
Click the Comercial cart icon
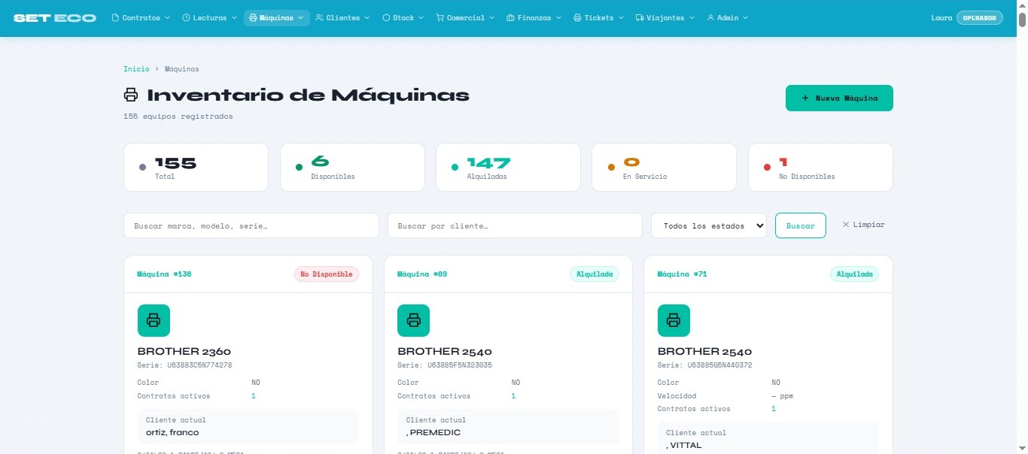[x=439, y=17]
